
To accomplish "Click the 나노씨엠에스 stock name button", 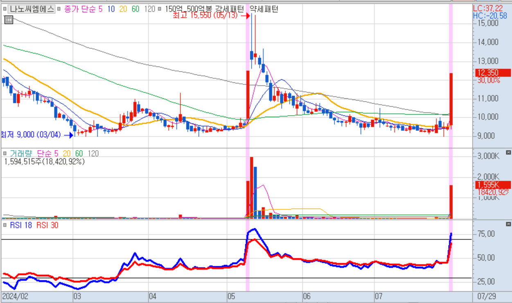I will click(32, 9).
